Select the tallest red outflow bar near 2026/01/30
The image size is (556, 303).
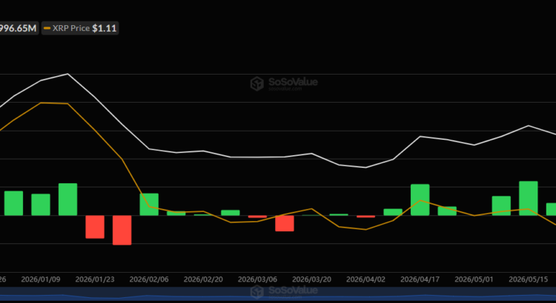click(122, 230)
